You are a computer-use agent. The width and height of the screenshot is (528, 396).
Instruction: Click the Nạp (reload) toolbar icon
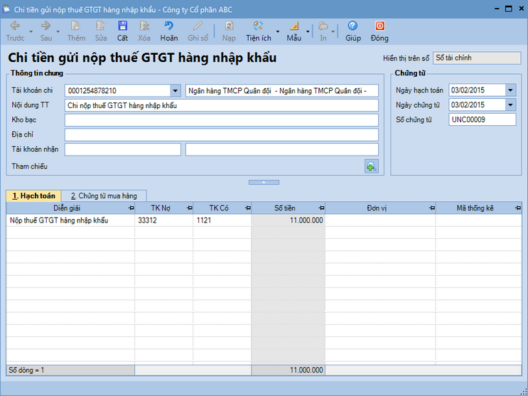point(229,26)
